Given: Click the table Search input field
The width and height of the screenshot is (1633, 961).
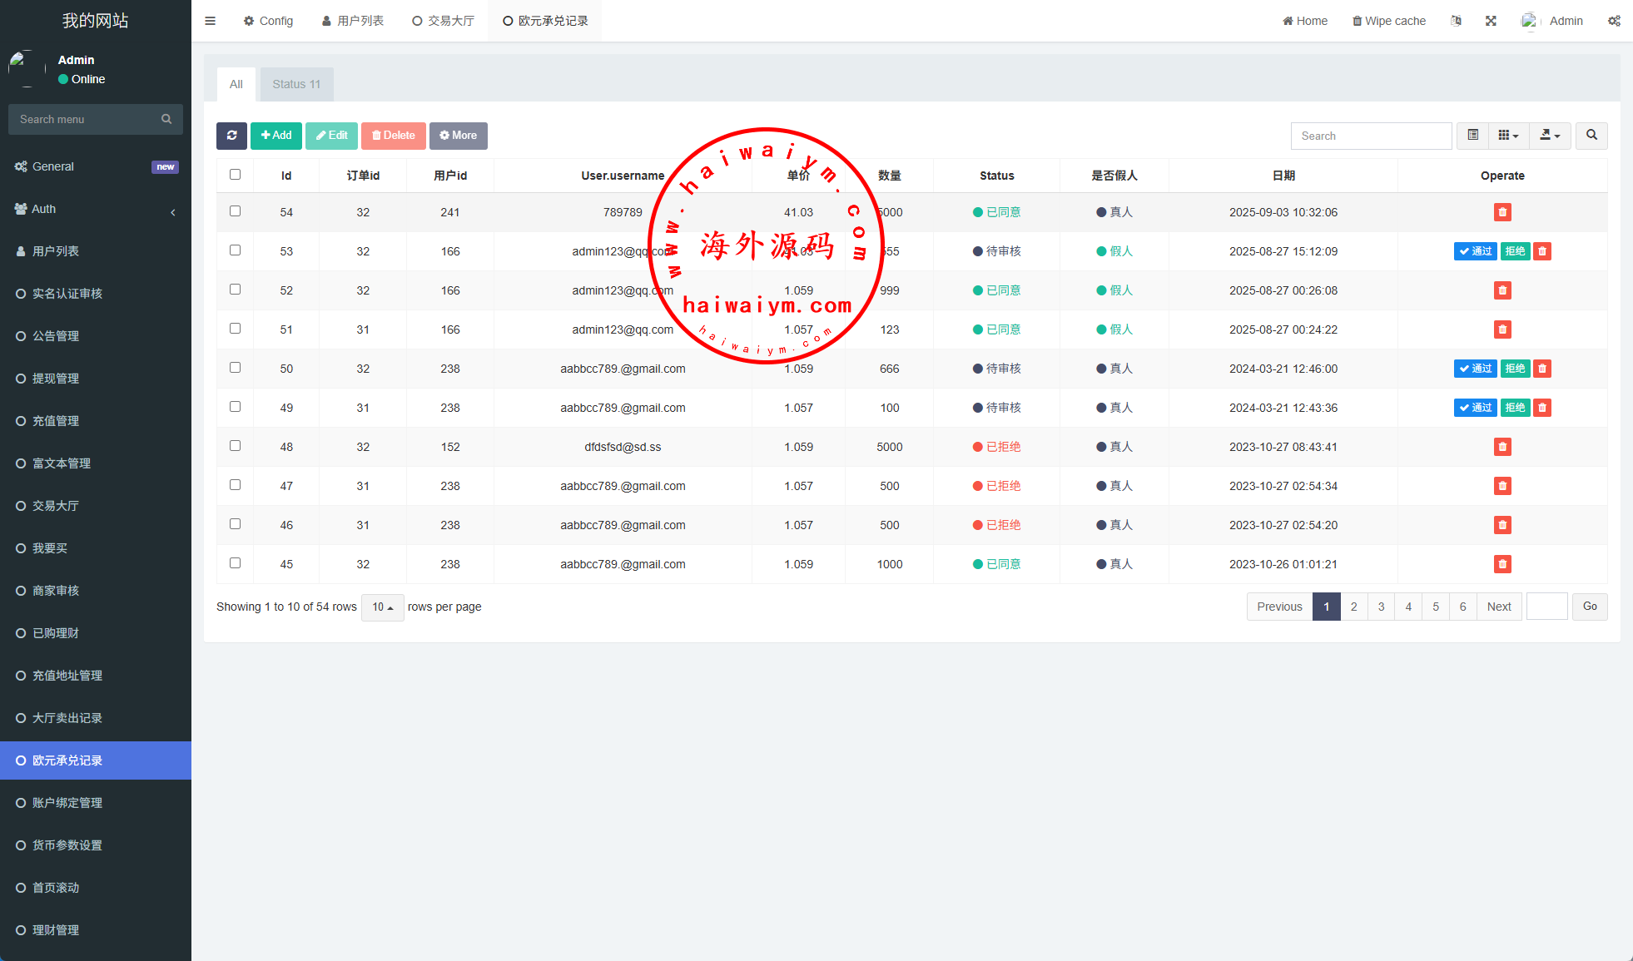Looking at the screenshot, I should (1371, 136).
